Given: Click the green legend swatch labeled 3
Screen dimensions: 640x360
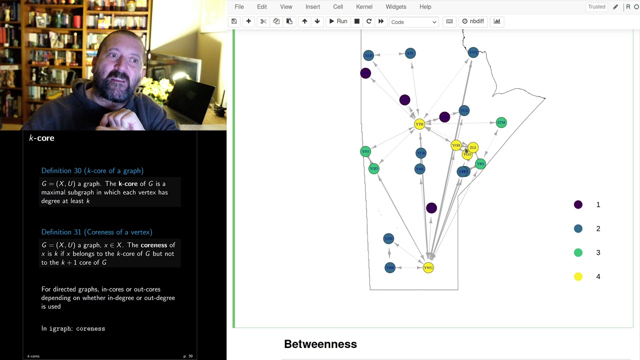Looking at the screenshot, I should [578, 252].
